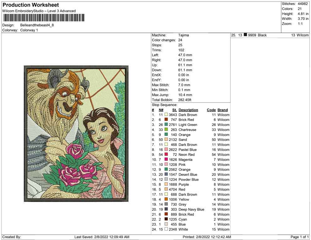Select the Grey swatch in stop 19
Viewport: 311px width, 240px height.
click(166, 204)
